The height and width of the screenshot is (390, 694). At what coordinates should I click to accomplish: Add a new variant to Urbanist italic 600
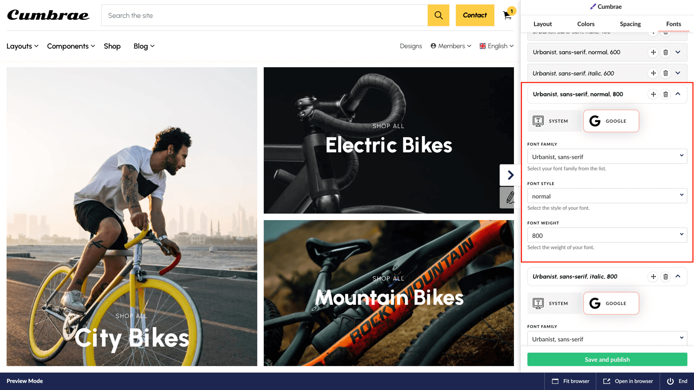point(653,73)
